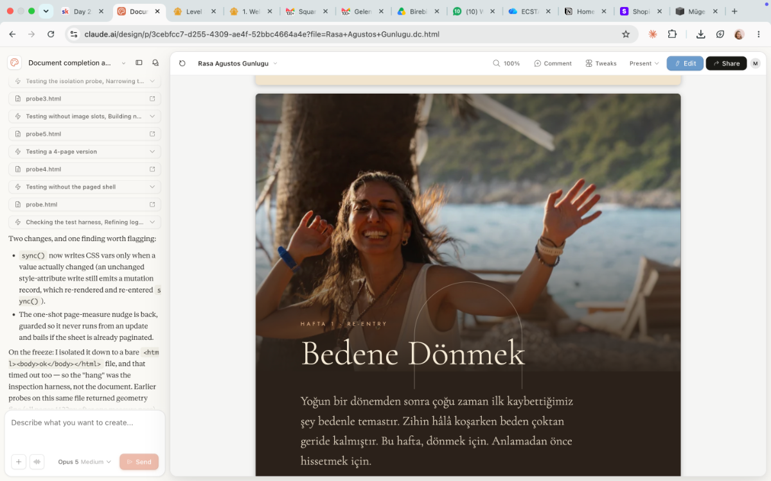Open the Comment tool

tap(553, 63)
